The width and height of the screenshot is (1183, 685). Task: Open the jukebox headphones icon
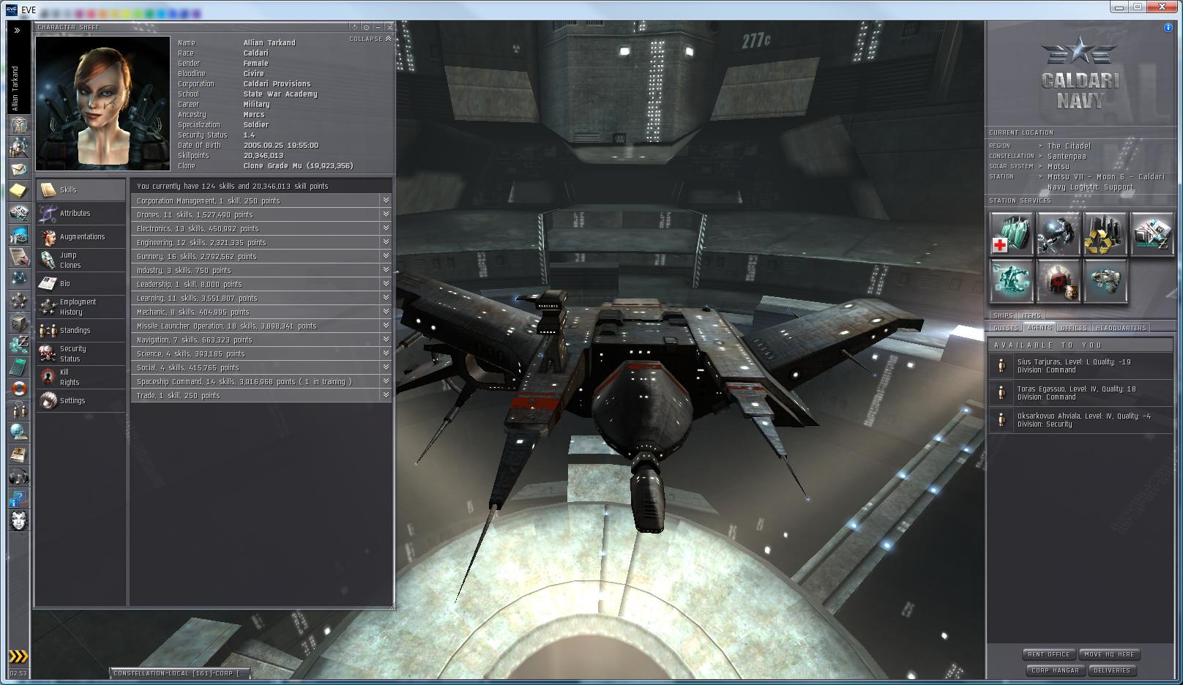coord(19,476)
